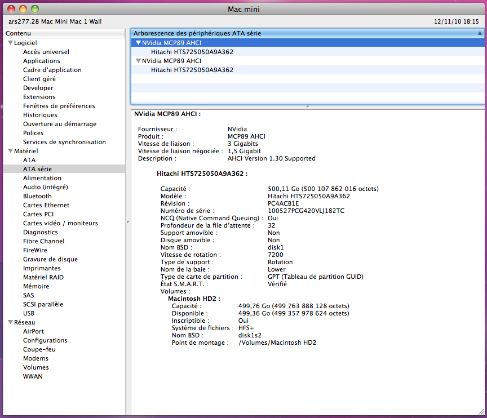Open Fenêtres de préférences

pyautogui.click(x=59, y=106)
